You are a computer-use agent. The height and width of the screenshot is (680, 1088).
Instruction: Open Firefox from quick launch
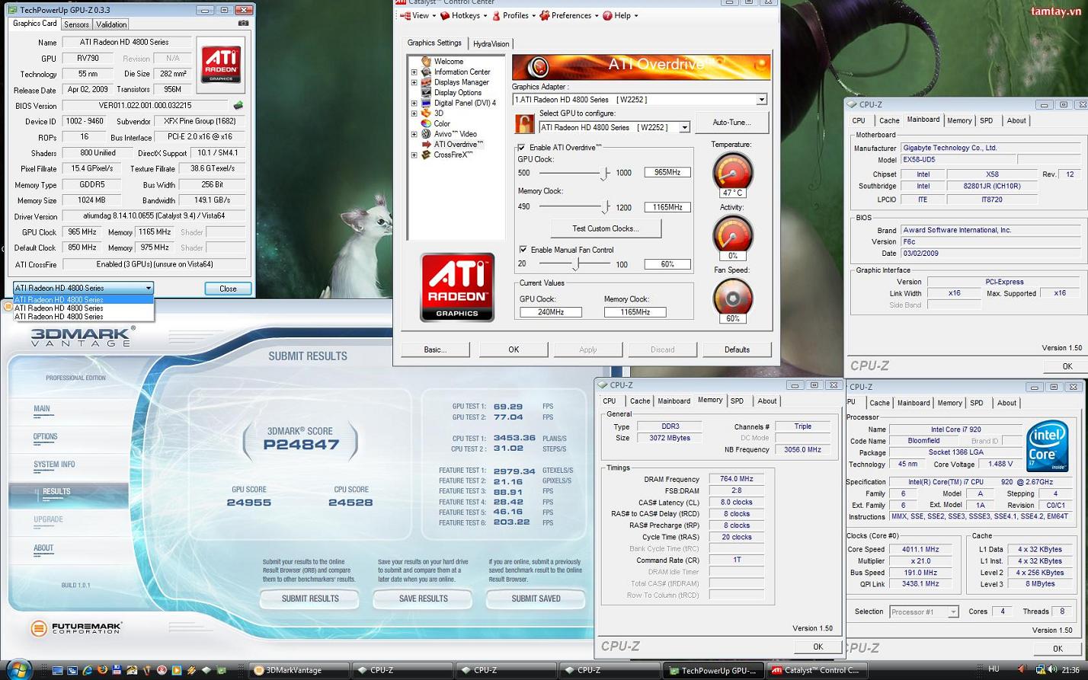[102, 671]
